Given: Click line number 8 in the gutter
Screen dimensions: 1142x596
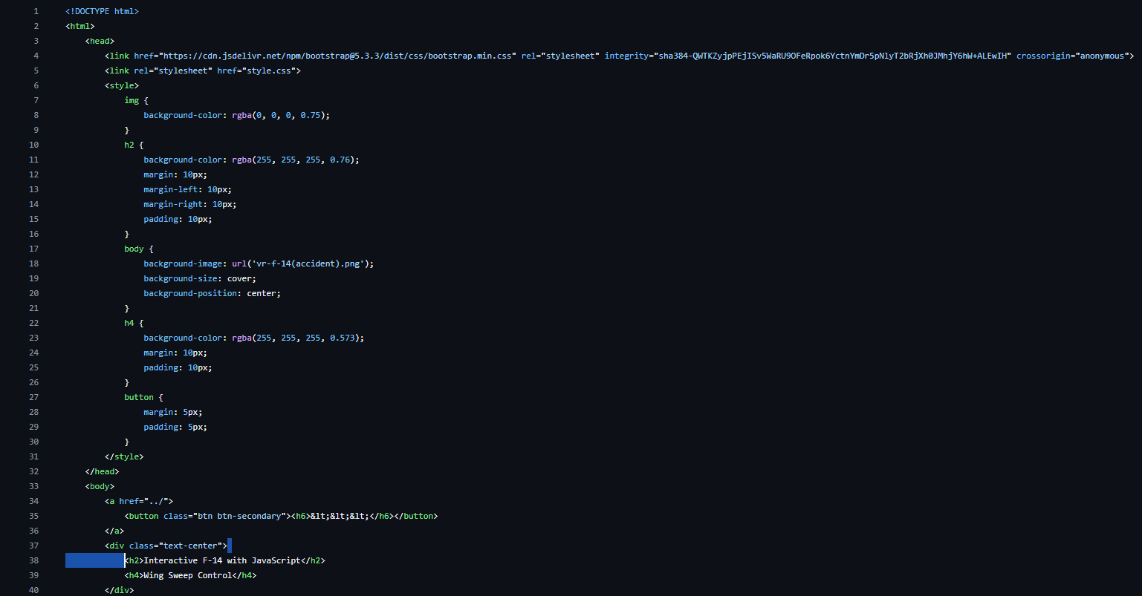Looking at the screenshot, I should [36, 115].
